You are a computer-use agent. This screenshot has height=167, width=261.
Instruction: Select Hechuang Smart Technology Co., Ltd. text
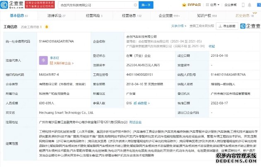(x=66, y=113)
